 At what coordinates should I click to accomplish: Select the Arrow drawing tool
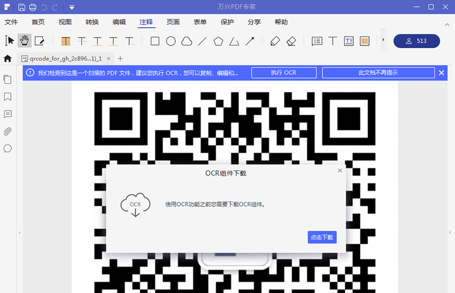pyautogui.click(x=250, y=41)
